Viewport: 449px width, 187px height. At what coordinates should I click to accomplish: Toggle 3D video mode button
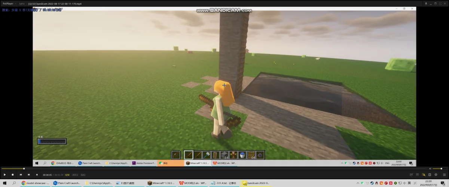click(417, 175)
